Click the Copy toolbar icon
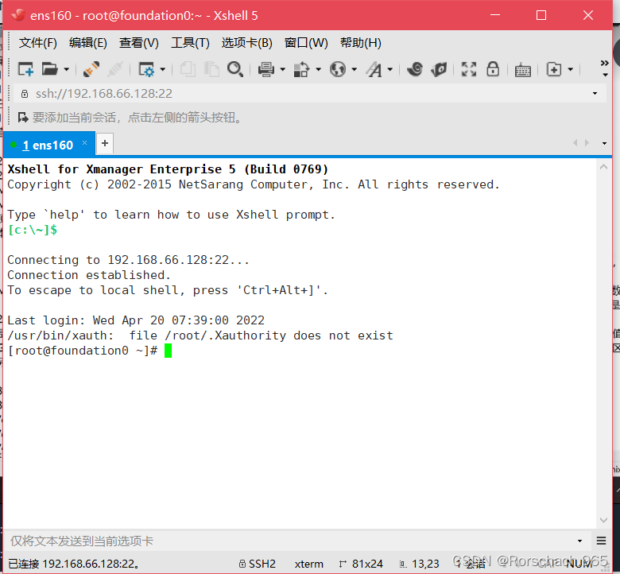Screen dimensions: 620x574 [x=188, y=70]
